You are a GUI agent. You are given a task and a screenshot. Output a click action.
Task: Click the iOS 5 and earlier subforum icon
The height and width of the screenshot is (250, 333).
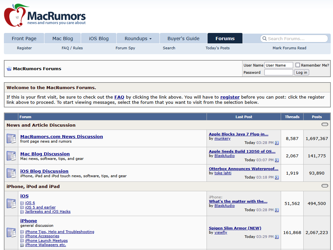point(22,207)
